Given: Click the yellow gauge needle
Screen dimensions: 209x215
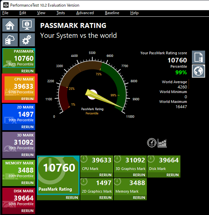Looking at the screenshot, I should 104,99.
